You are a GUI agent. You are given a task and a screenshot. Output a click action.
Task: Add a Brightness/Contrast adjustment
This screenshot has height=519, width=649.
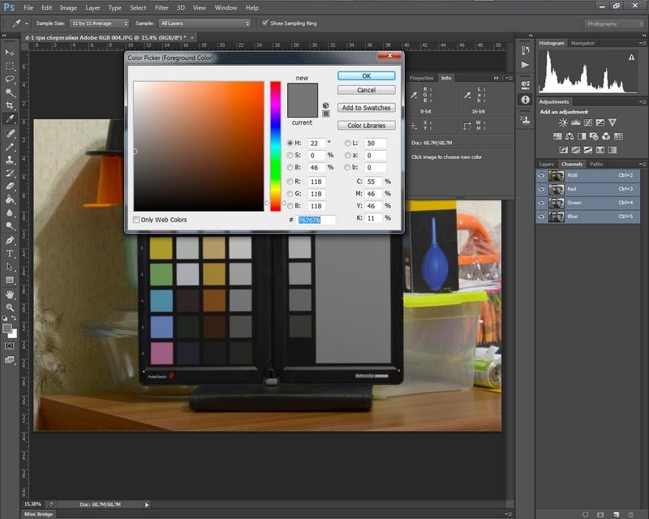[563, 122]
